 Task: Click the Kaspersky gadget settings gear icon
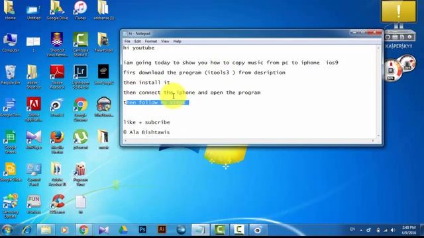(x=409, y=37)
